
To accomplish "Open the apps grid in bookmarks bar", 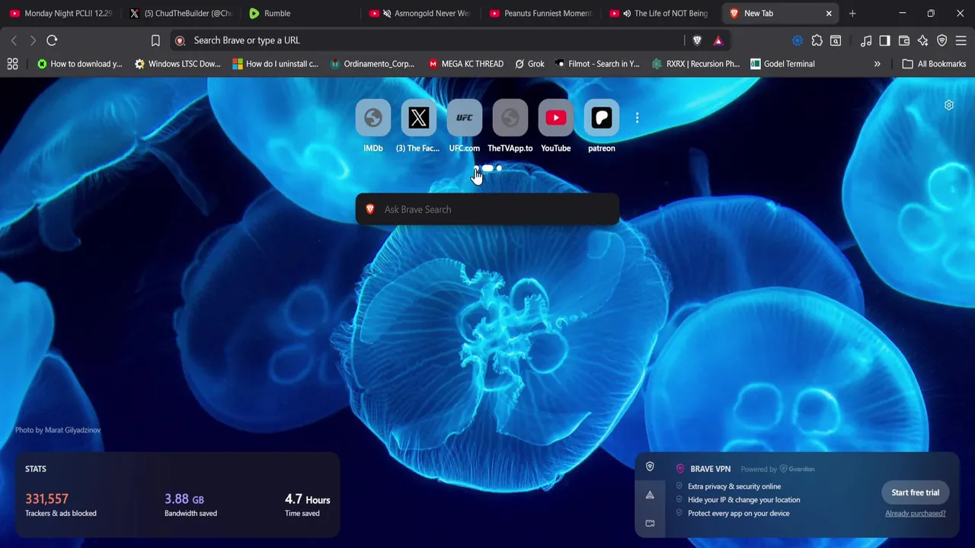I will click(12, 64).
